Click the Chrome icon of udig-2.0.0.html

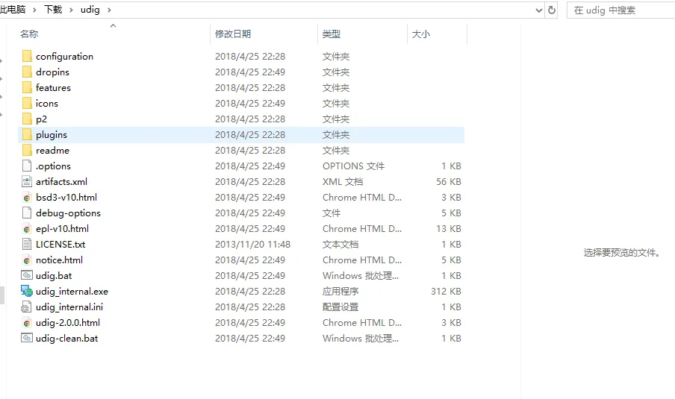click(27, 324)
